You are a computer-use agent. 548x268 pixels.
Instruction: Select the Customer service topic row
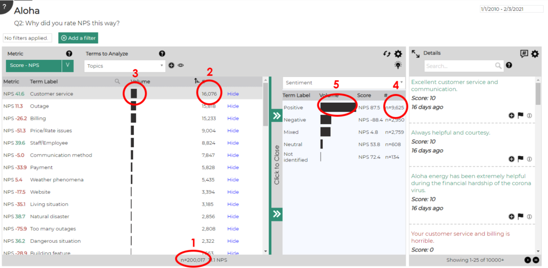coord(52,94)
